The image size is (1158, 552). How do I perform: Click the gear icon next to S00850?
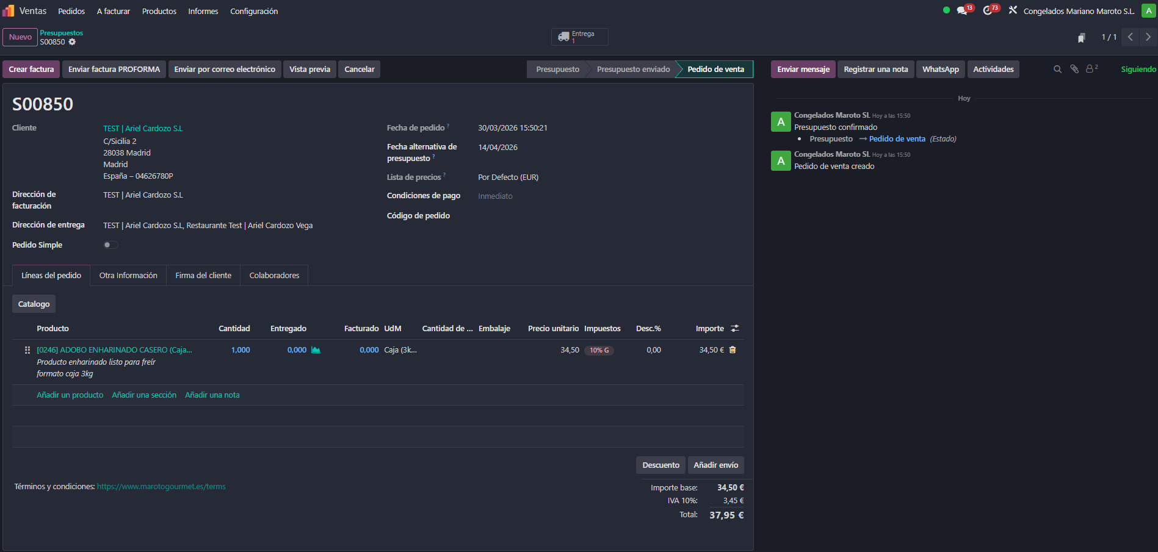tap(72, 42)
